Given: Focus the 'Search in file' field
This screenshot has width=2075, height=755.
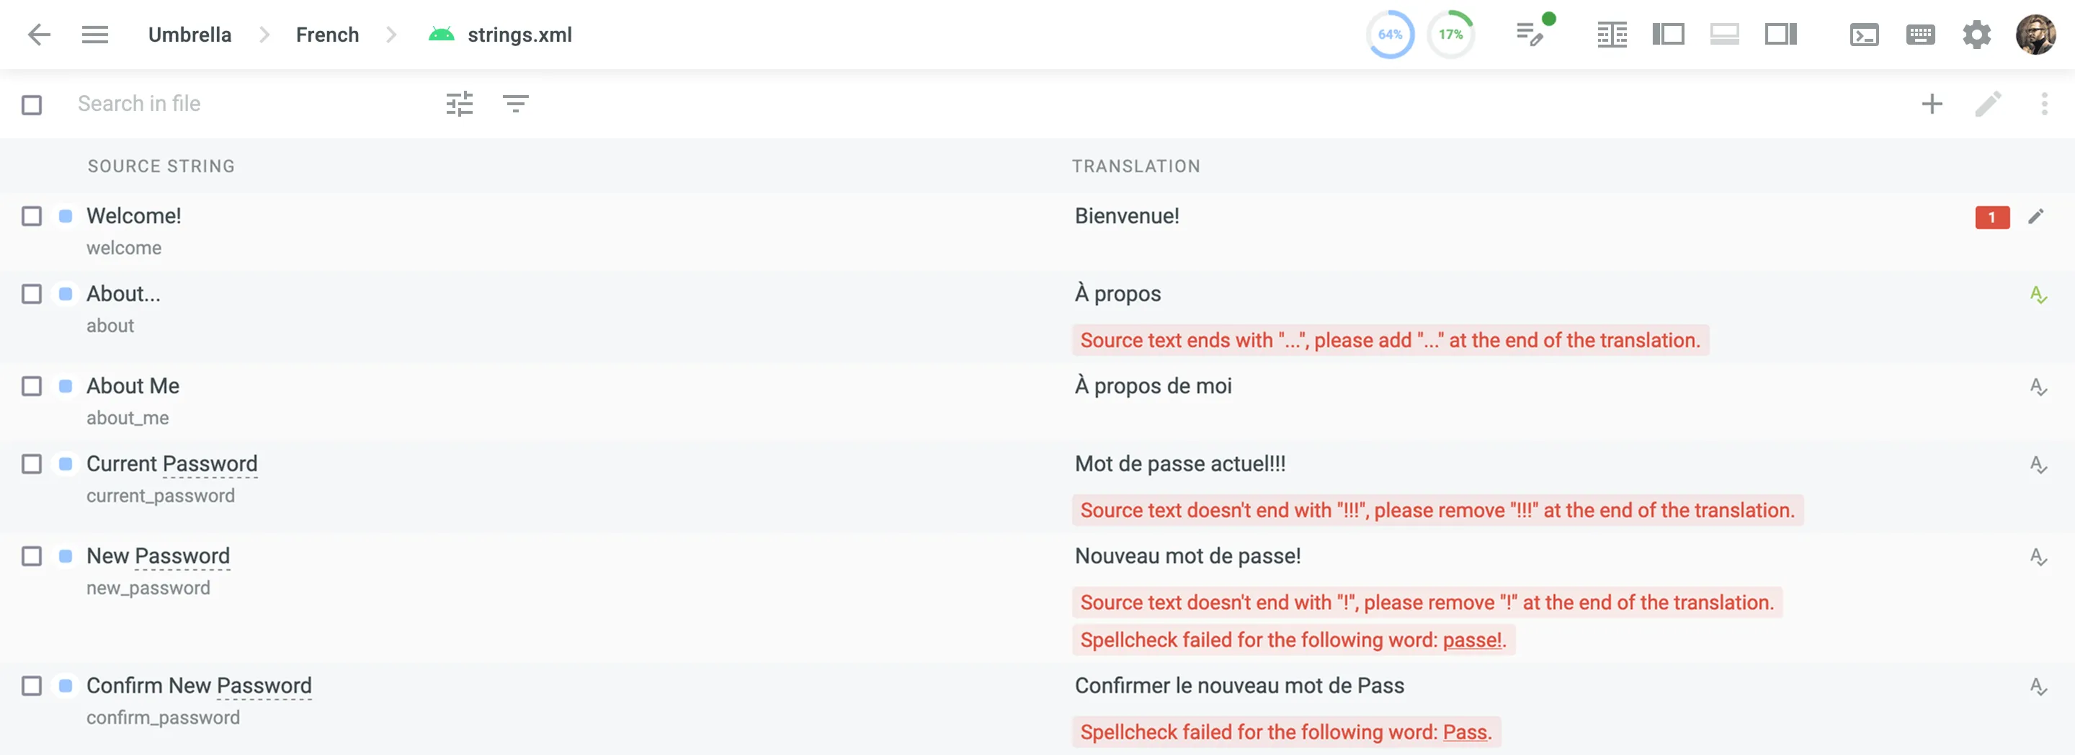Looking at the screenshot, I should 241,104.
